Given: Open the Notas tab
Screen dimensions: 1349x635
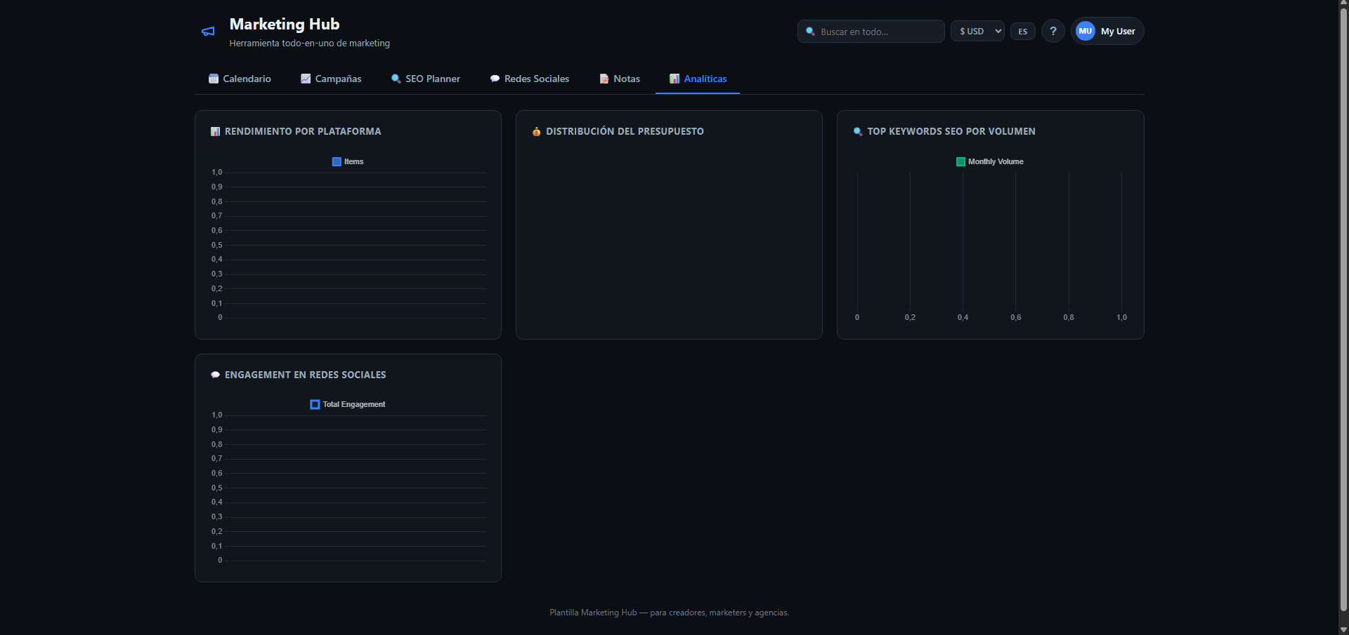Looking at the screenshot, I should point(620,79).
